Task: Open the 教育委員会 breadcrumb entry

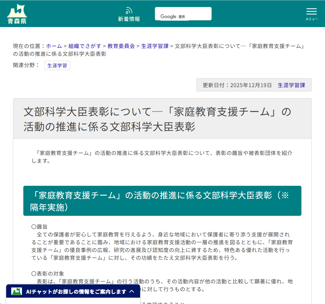Action: [121, 46]
